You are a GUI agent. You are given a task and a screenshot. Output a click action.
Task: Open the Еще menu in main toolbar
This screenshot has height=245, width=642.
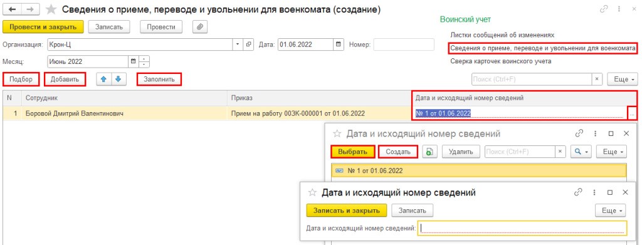[x=623, y=80]
